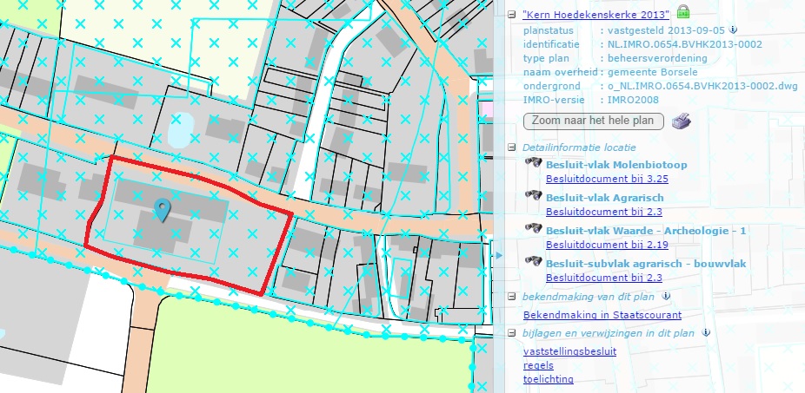Viewport: 805px width, 393px height.
Task: Click info icon beside bijlagen en verwijzingen
Action: 706,332
